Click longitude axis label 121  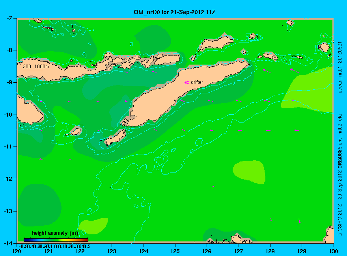click(48, 251)
